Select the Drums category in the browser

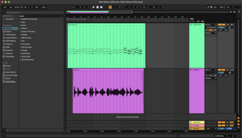[x=9, y=32]
